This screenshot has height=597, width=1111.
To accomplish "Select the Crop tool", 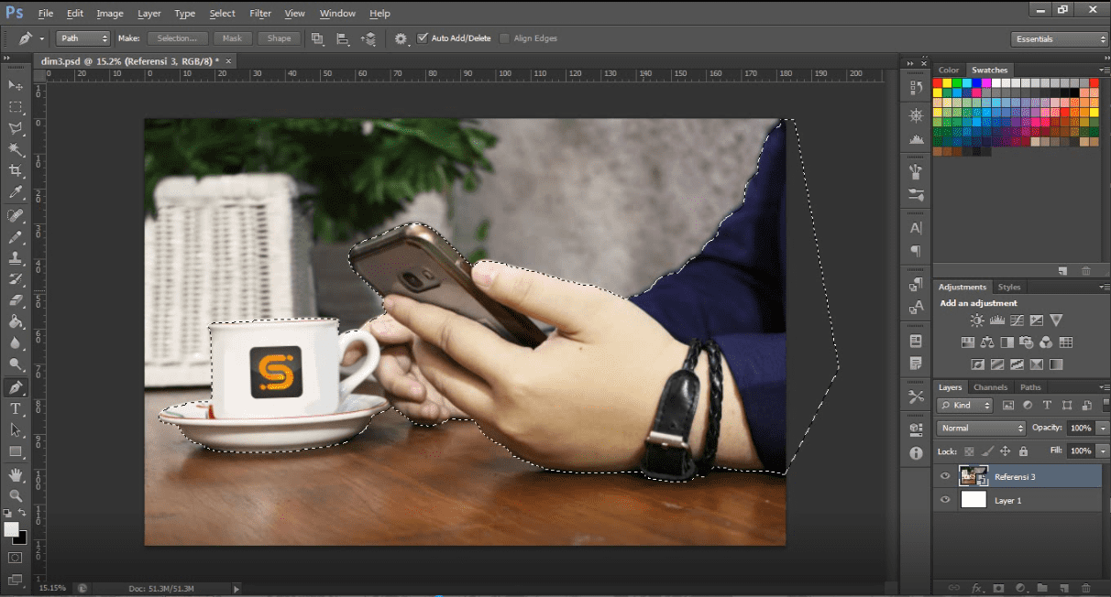I will pos(16,171).
